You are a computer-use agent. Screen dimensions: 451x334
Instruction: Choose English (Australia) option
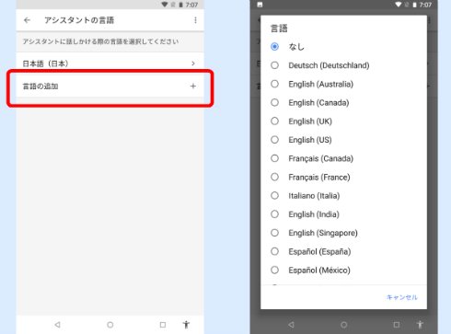pyautogui.click(x=320, y=84)
